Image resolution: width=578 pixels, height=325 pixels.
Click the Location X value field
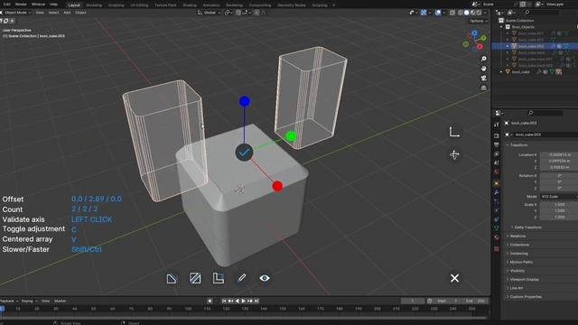tap(559, 154)
